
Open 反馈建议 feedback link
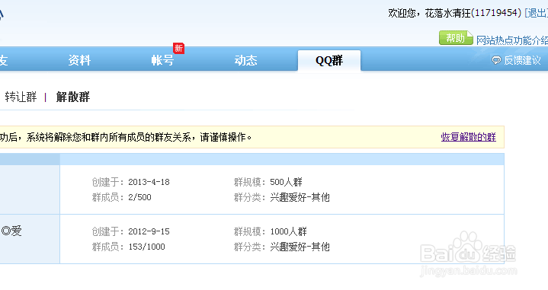pos(522,60)
